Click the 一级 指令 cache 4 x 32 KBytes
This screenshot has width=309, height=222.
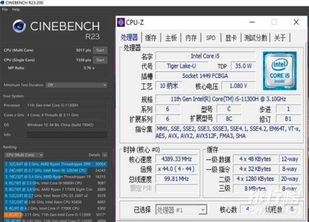[255, 169]
